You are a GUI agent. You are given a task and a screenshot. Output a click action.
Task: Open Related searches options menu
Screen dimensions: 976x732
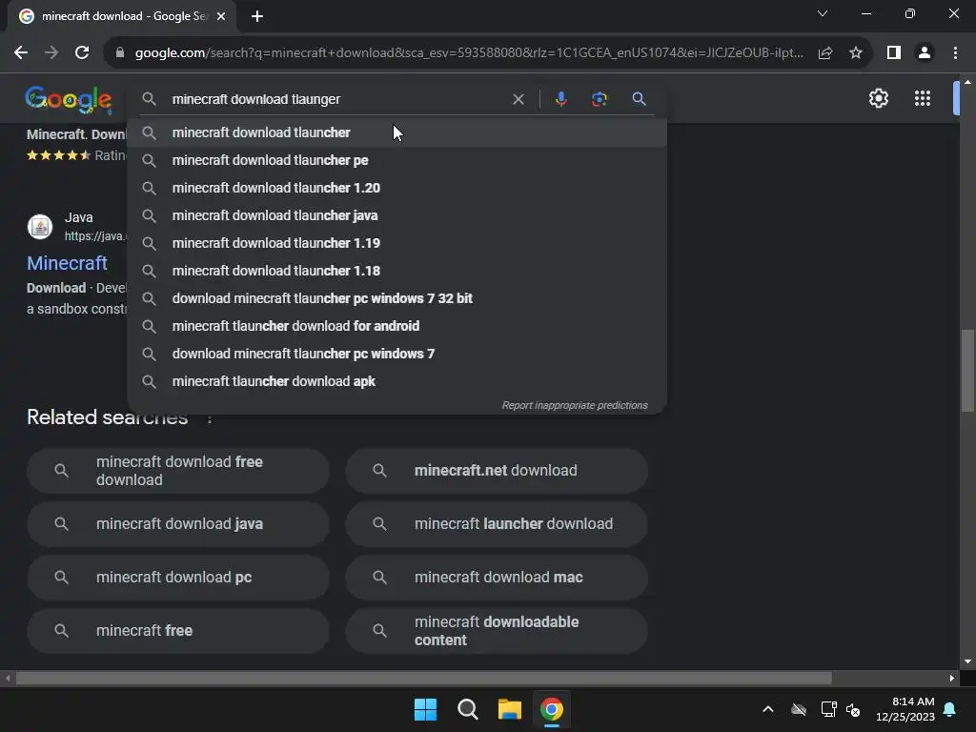click(210, 419)
